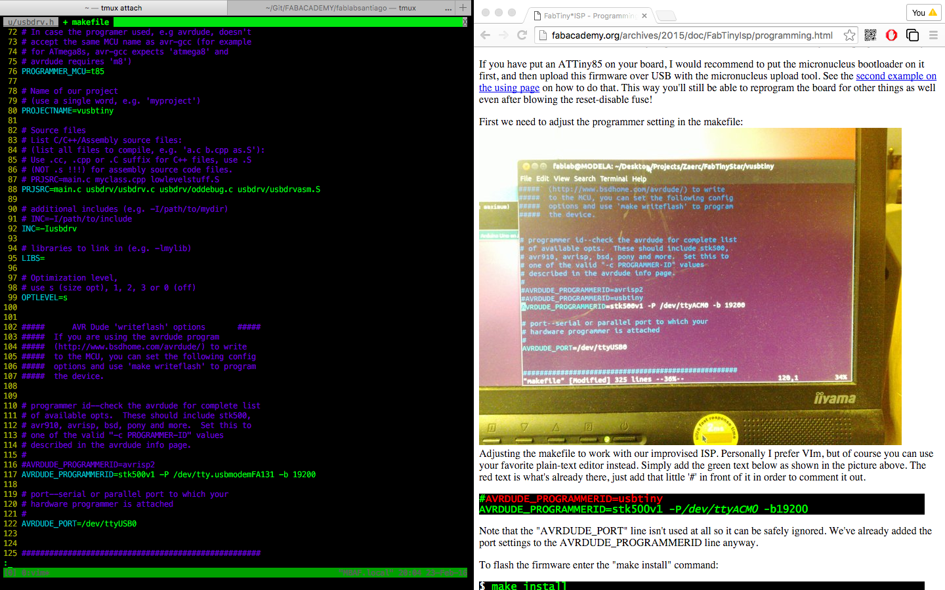Click 'AVRDUDE_PORT=/dev/ttyUSB0' on line 122
The width and height of the screenshot is (945, 590).
79,524
